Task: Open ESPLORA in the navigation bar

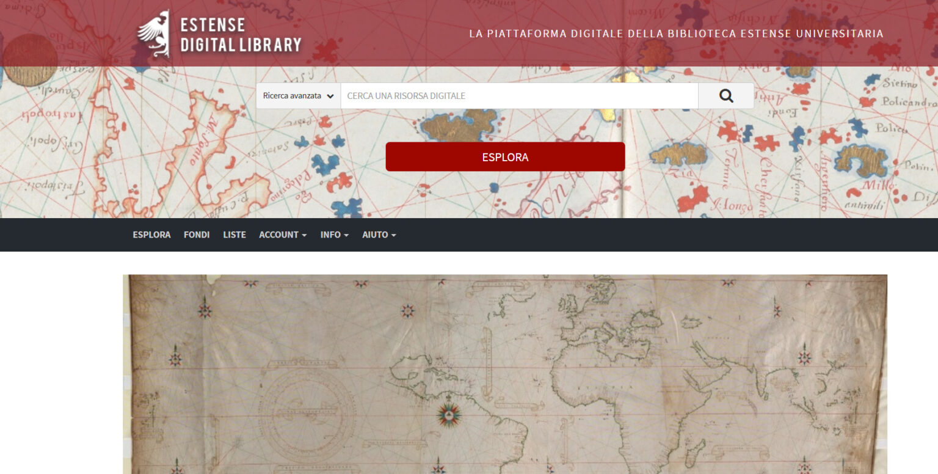Action: pyautogui.click(x=151, y=235)
